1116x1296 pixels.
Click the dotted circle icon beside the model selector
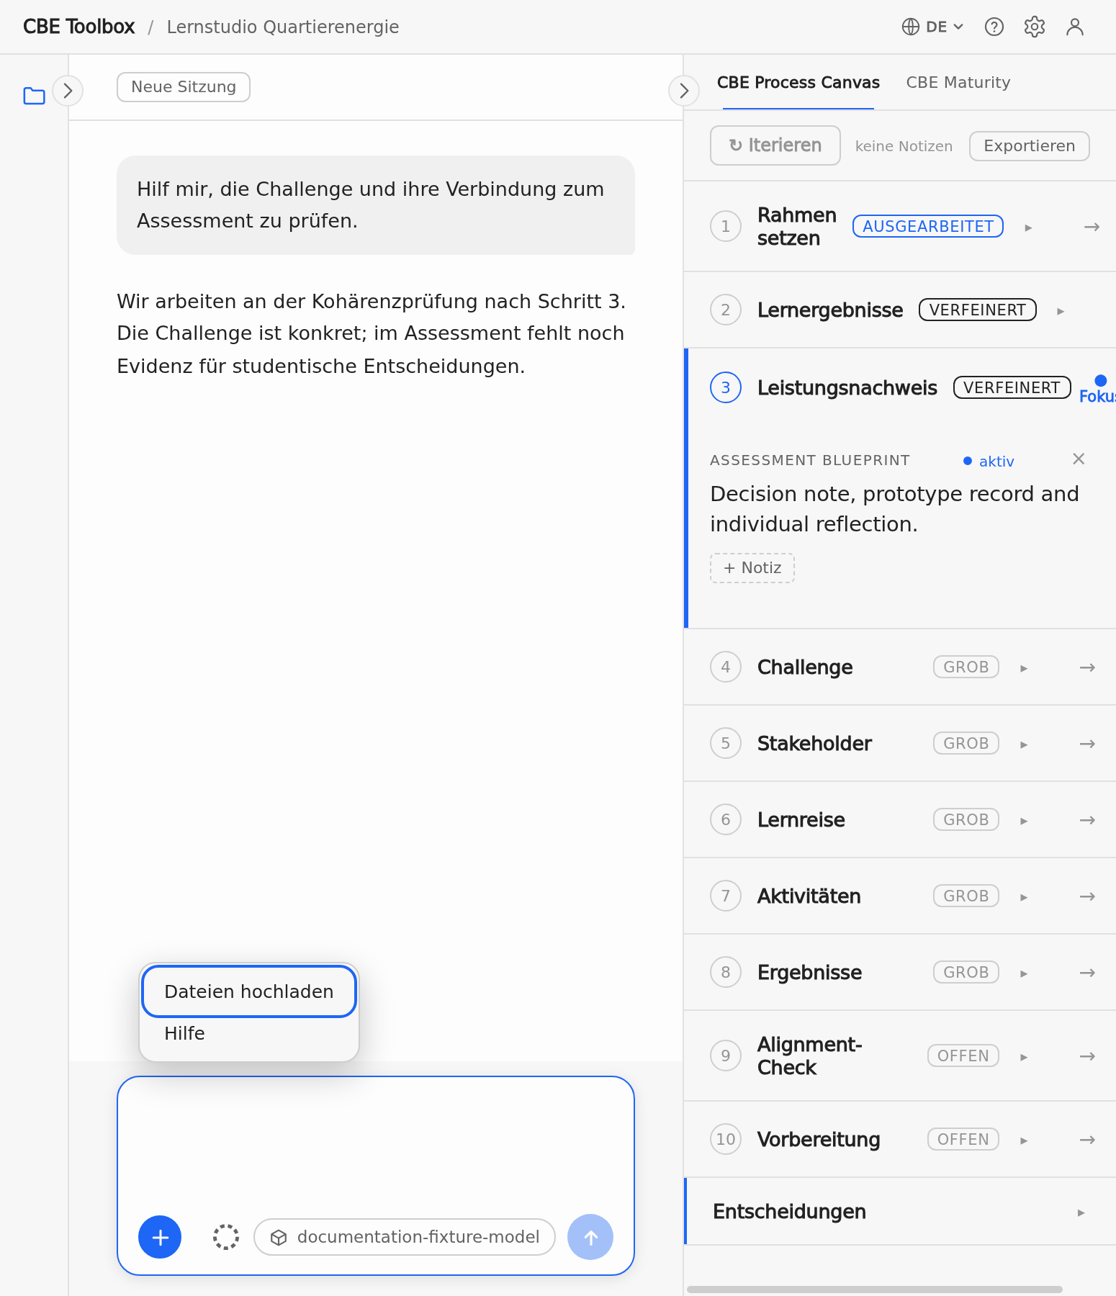click(226, 1237)
